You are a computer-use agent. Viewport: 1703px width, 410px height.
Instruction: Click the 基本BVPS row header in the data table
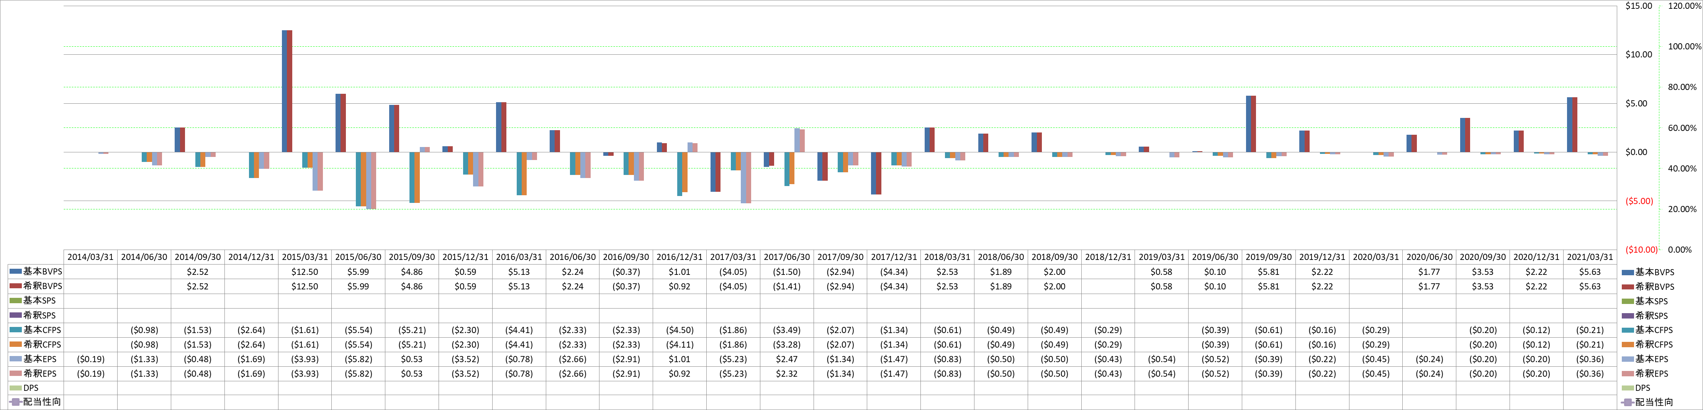point(36,271)
